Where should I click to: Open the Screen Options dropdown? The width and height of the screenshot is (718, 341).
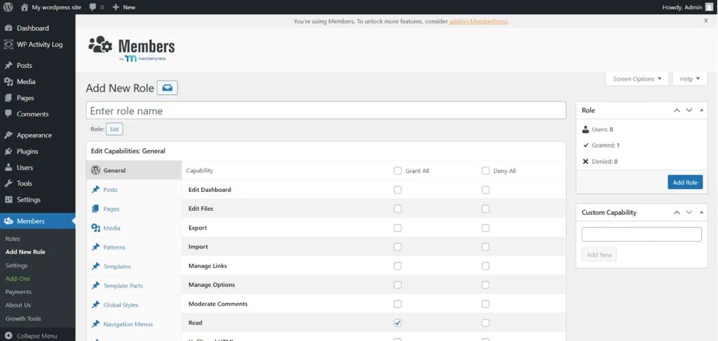[x=637, y=79]
